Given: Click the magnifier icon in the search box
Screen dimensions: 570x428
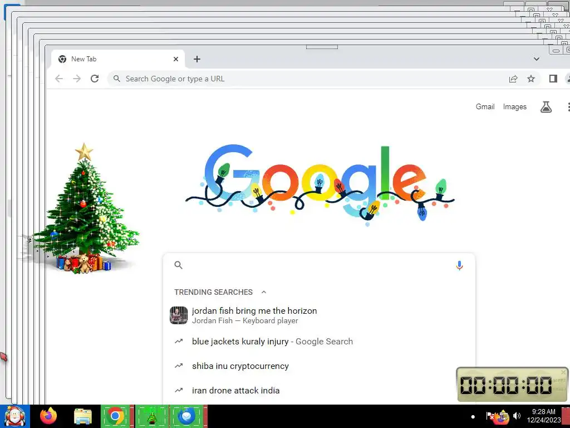Looking at the screenshot, I should tap(178, 265).
